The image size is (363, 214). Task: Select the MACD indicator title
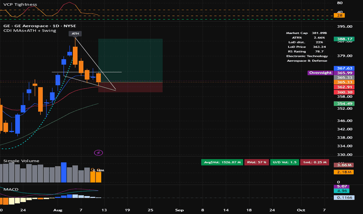pyautogui.click(x=11, y=189)
